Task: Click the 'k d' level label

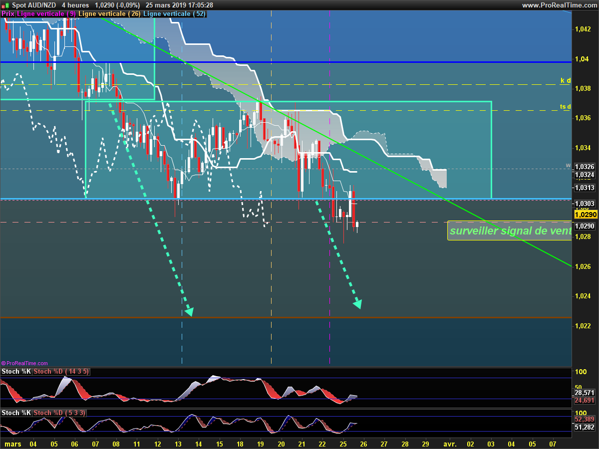Action: tap(566, 80)
